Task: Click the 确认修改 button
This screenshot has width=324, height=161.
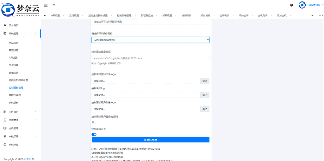Action: (150, 140)
